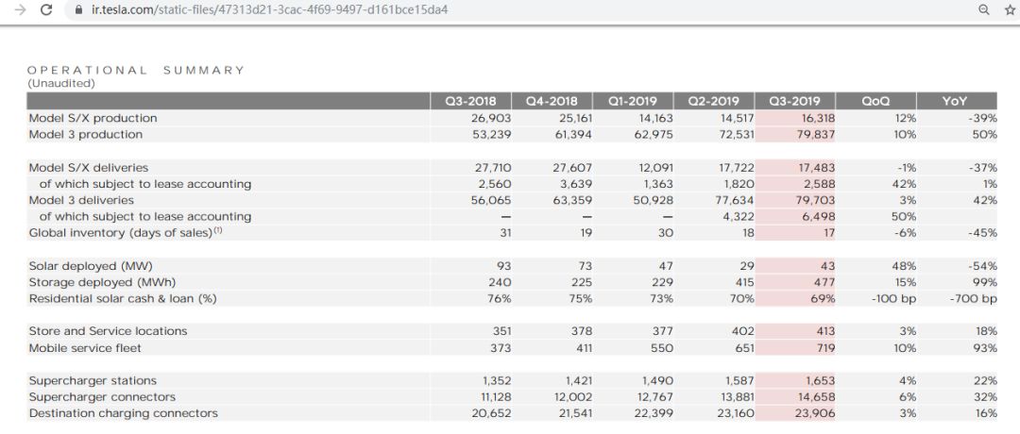This screenshot has width=1020, height=434.
Task: Select the Residential solar QoQ value -100 bp
Action: click(x=893, y=299)
